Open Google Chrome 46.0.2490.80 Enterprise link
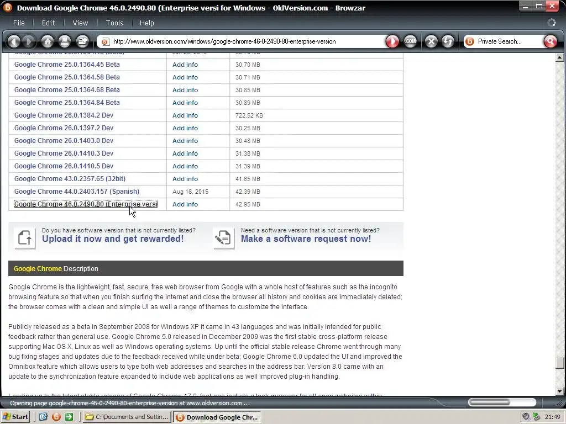The height and width of the screenshot is (424, 566). click(x=86, y=204)
